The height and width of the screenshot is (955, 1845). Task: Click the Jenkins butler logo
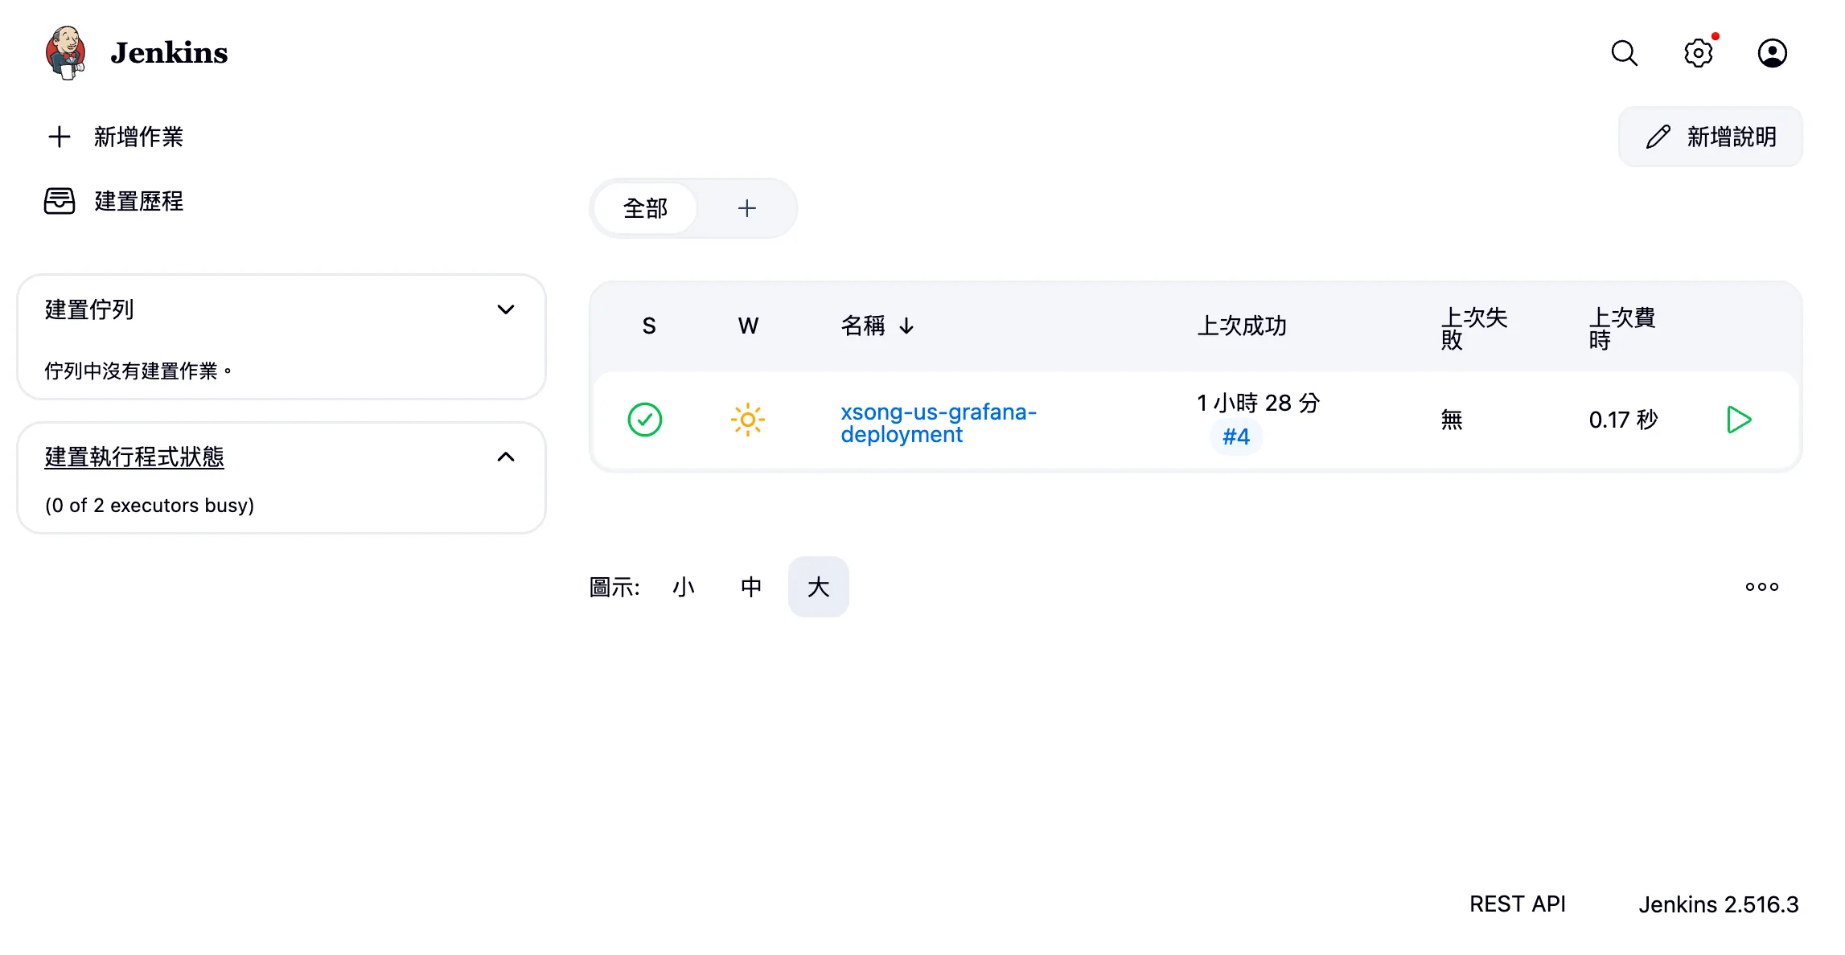click(x=66, y=53)
